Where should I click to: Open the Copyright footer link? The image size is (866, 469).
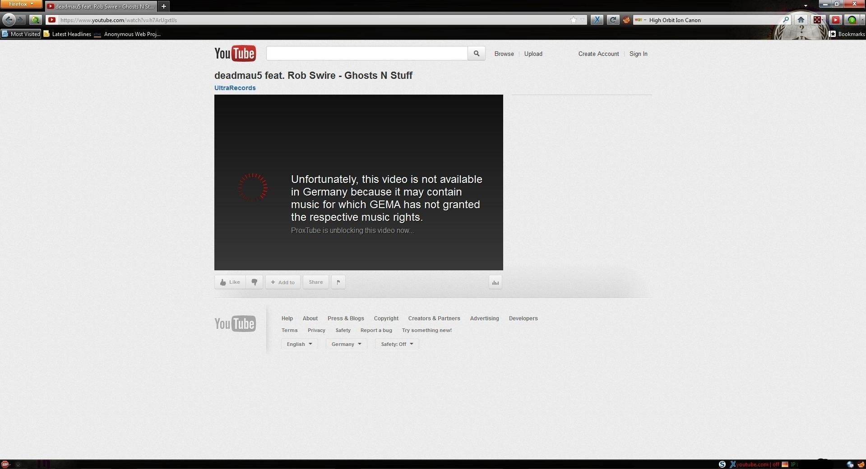coord(386,318)
